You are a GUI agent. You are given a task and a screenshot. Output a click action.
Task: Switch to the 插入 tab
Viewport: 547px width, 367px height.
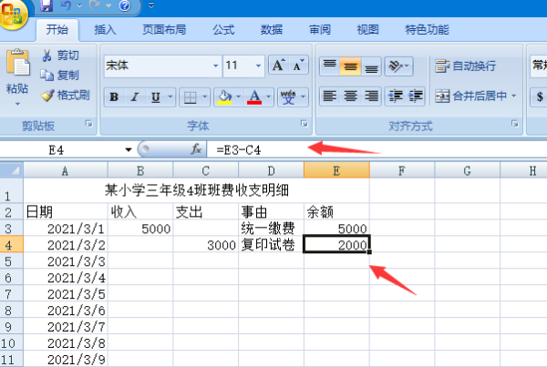(x=105, y=30)
